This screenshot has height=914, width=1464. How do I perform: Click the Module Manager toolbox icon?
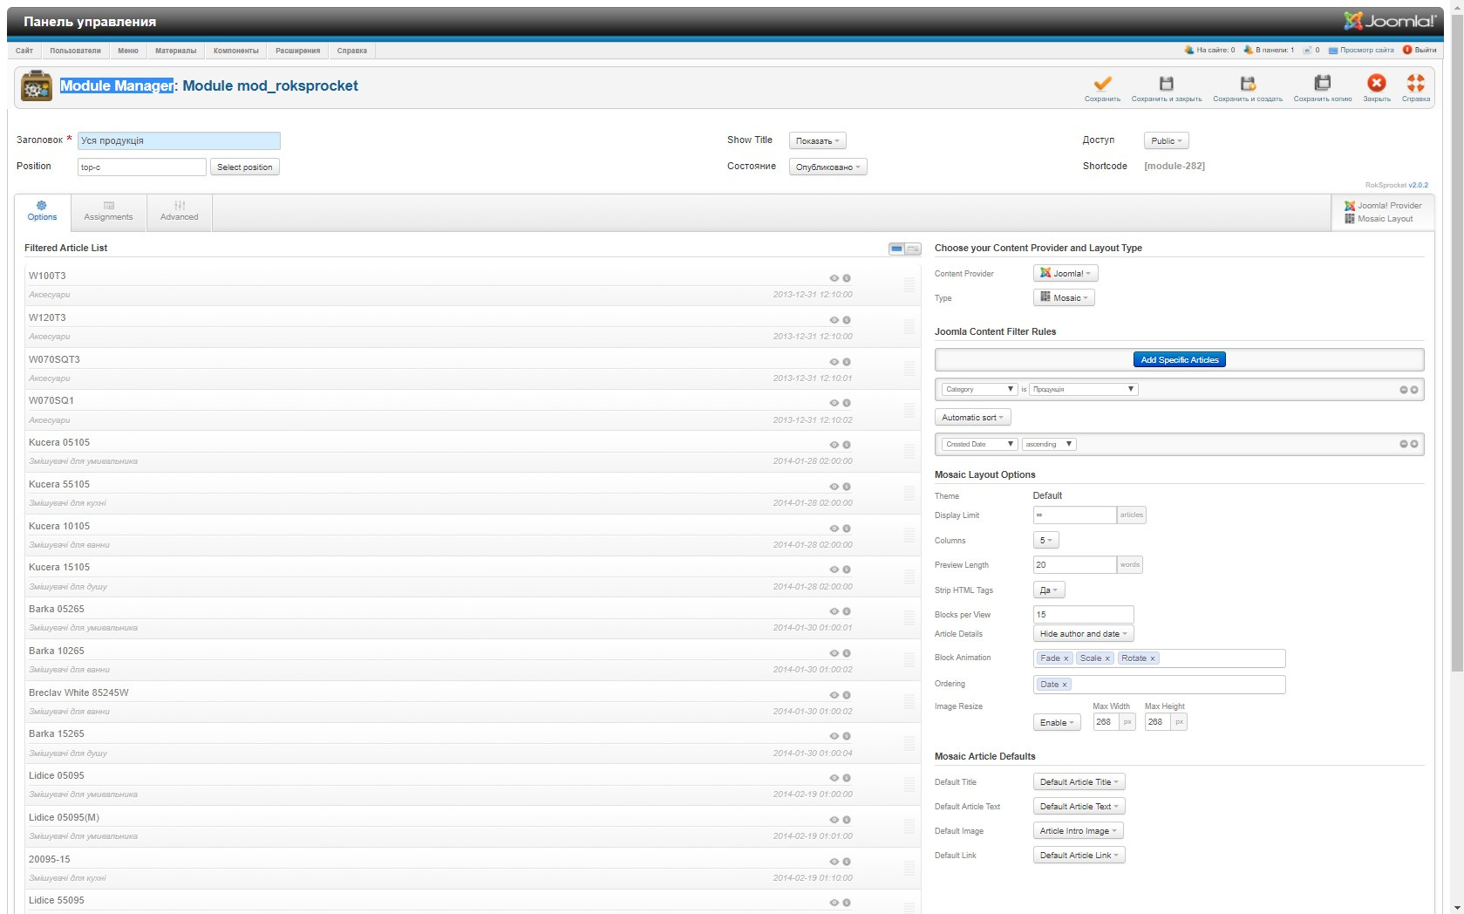click(x=37, y=85)
